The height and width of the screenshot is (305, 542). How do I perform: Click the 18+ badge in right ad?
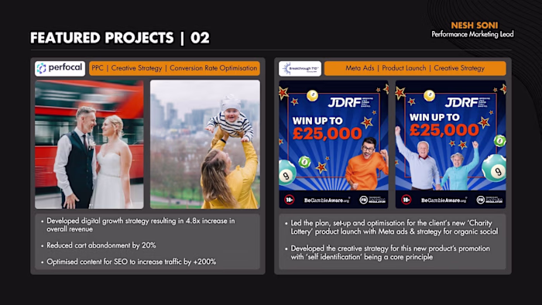(406, 200)
